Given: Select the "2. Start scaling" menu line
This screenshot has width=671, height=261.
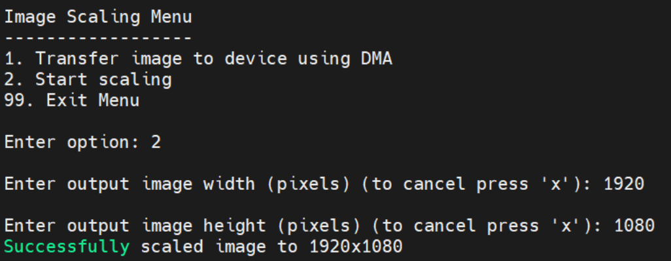Looking at the screenshot, I should point(88,80).
